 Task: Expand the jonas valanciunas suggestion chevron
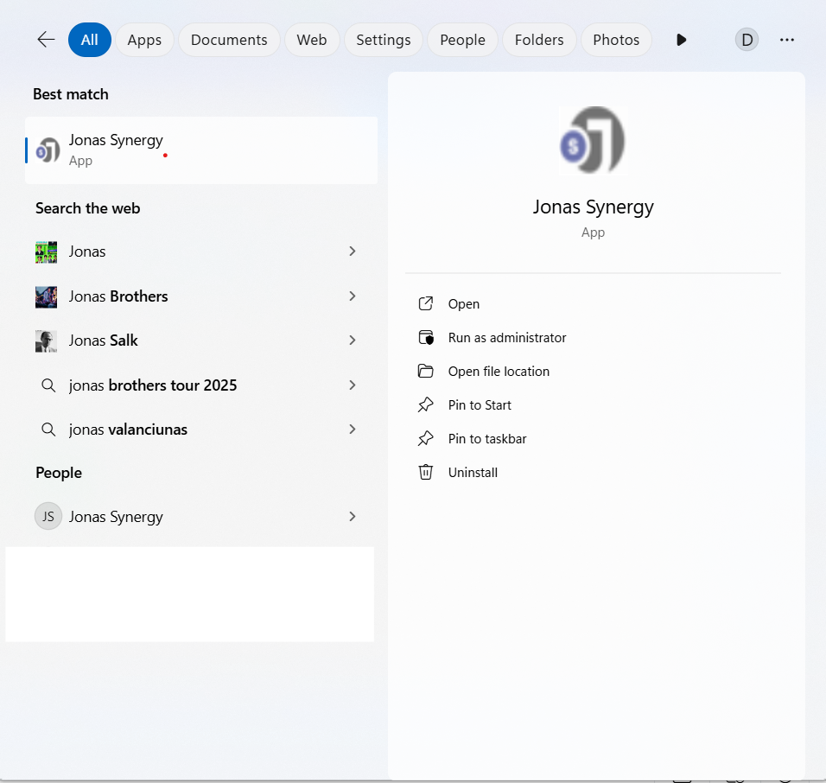[x=352, y=430]
